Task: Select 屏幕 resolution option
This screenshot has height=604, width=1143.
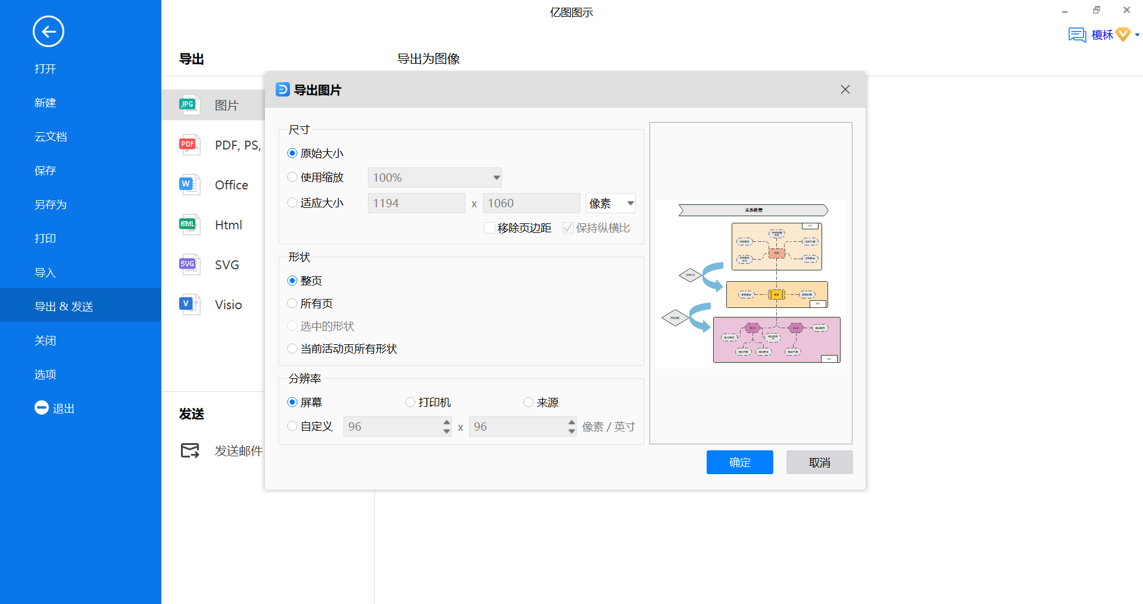Action: click(292, 402)
